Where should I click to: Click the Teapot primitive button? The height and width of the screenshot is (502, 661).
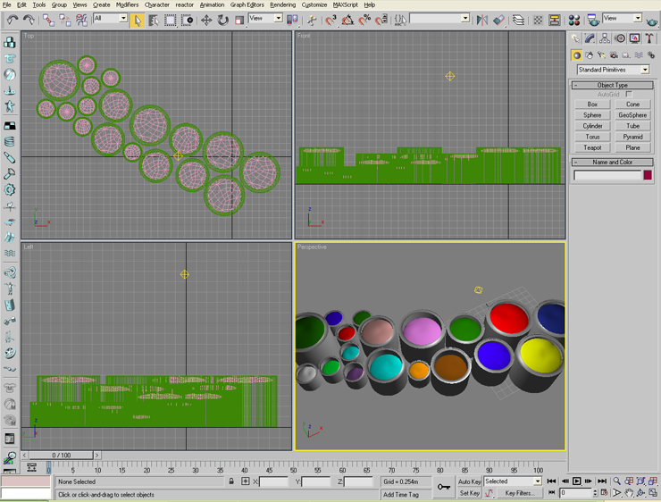click(x=592, y=147)
